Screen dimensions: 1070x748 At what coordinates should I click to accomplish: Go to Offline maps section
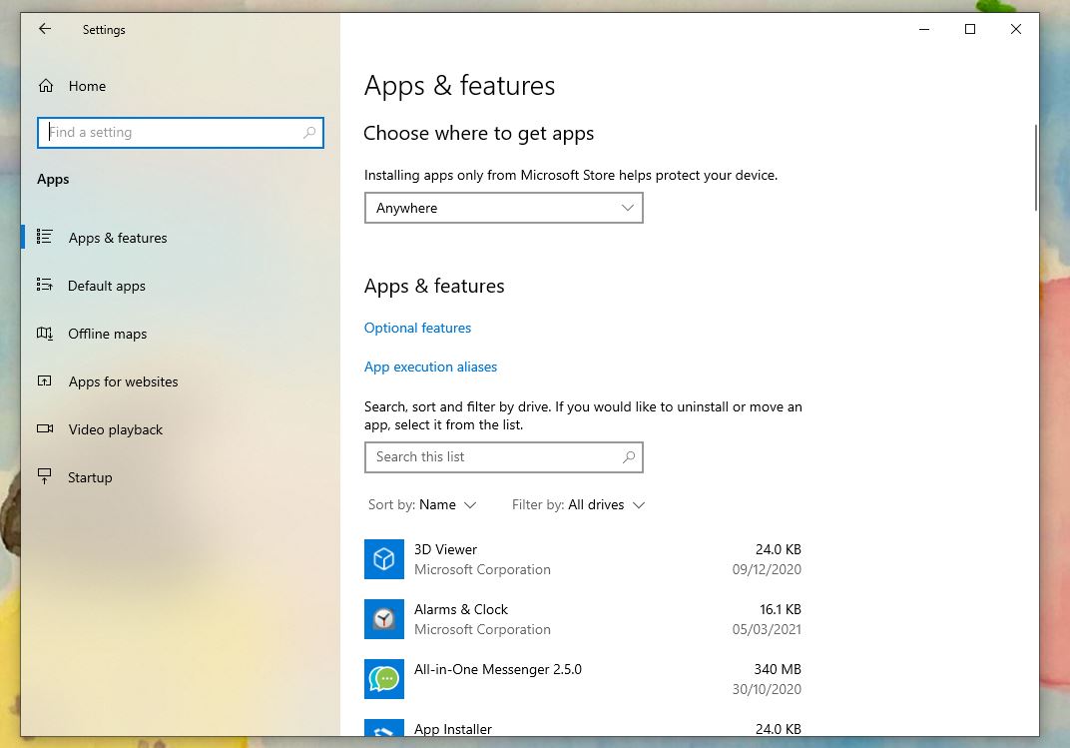tap(107, 334)
